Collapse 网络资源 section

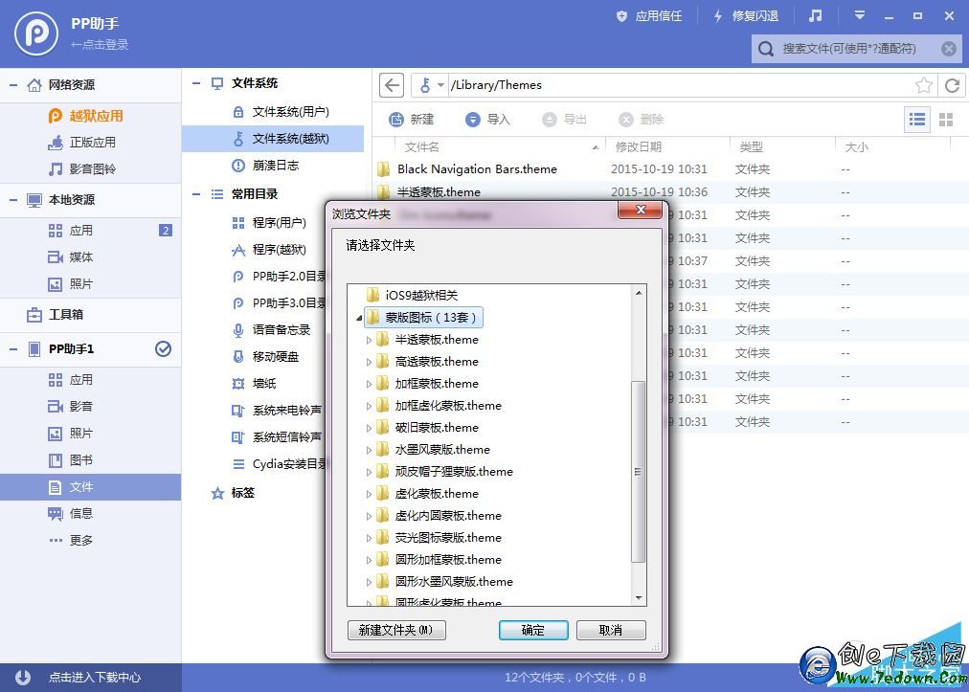click(13, 85)
